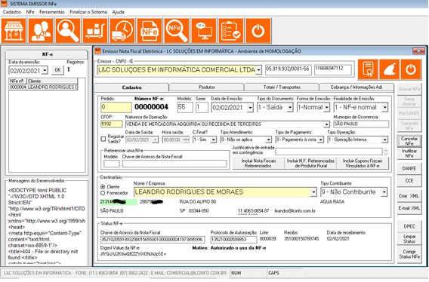
Task: Click the CCE button
Action: [409, 181]
